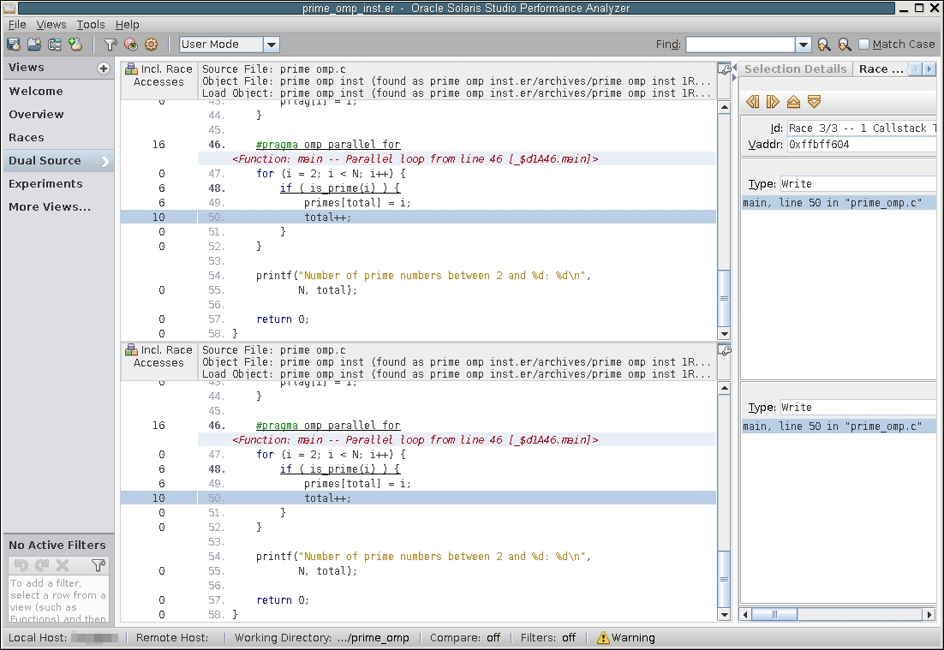Click the Add Experiment flask icon

point(75,45)
